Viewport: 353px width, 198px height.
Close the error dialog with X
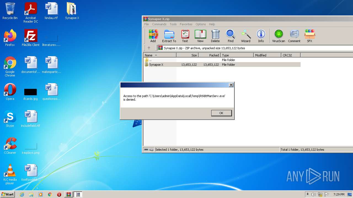pos(231,85)
